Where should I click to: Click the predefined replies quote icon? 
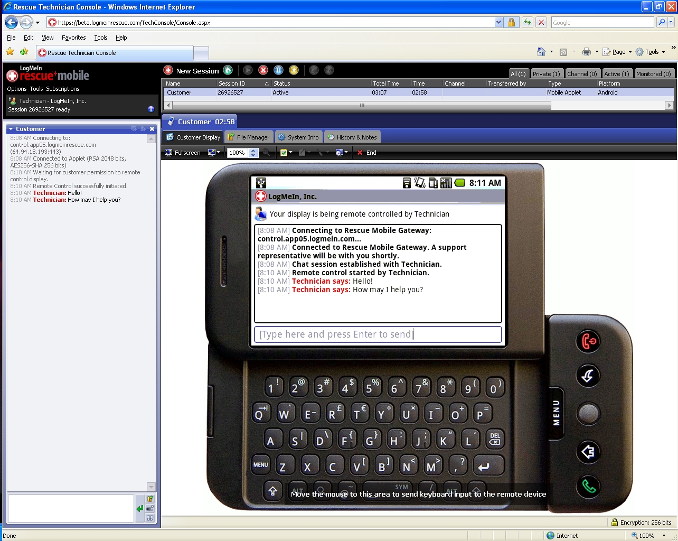[150, 518]
